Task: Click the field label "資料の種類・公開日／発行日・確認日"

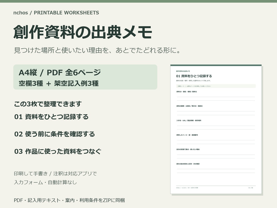Action: pos(189,106)
